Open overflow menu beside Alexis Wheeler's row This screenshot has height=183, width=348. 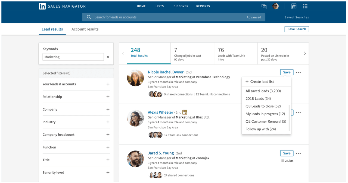click(x=298, y=113)
